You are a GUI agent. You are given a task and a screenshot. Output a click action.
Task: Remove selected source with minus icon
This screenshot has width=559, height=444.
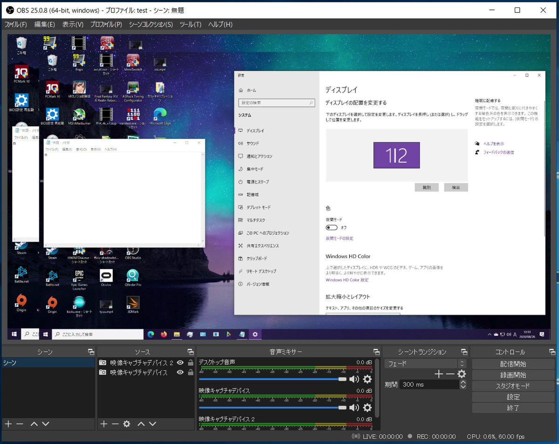115,424
